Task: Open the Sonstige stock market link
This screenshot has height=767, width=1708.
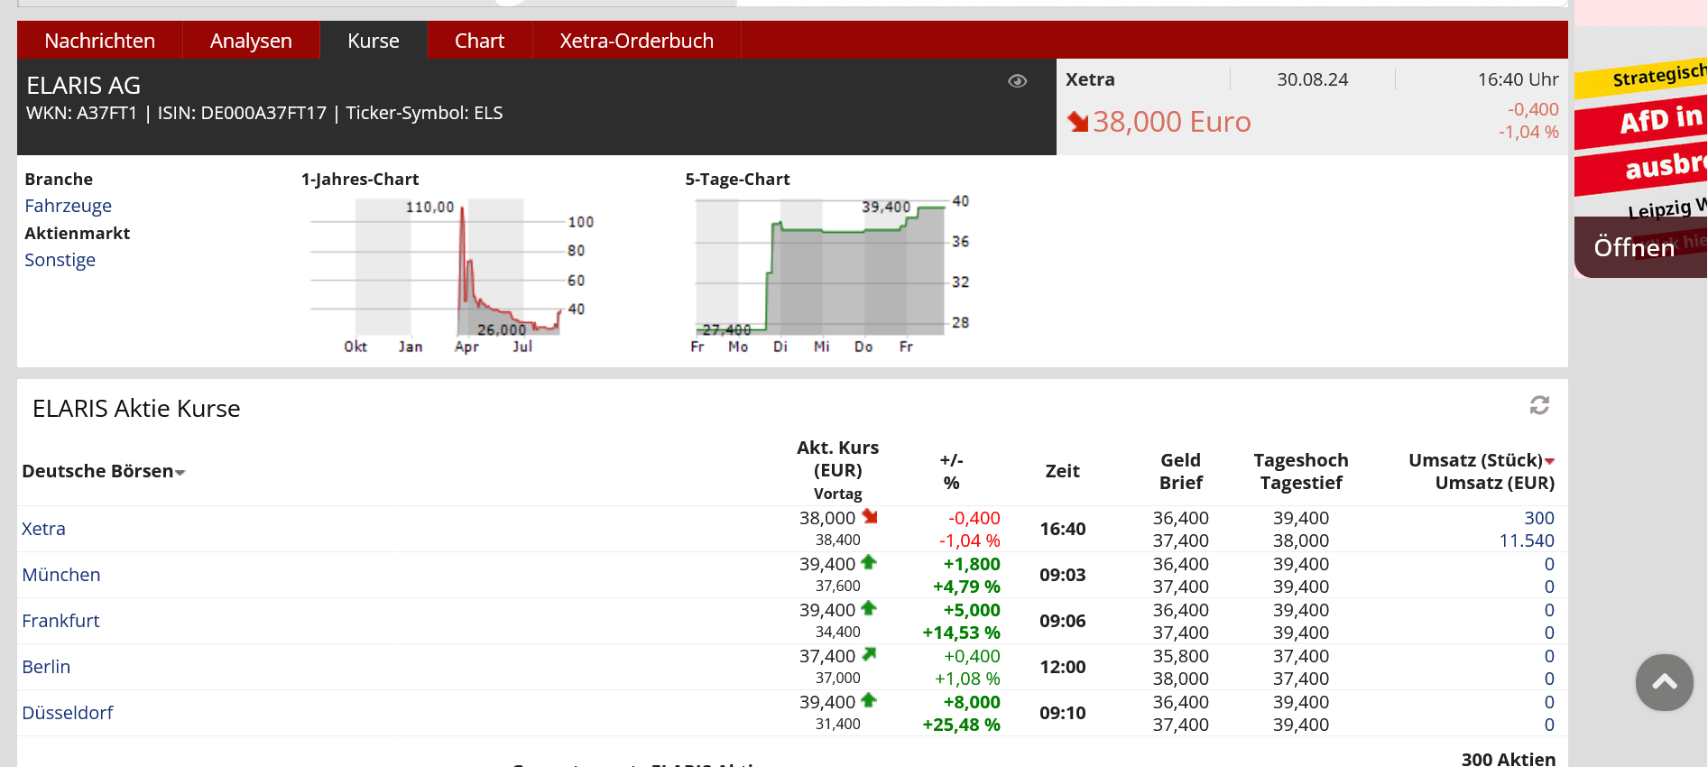Action: click(x=60, y=260)
